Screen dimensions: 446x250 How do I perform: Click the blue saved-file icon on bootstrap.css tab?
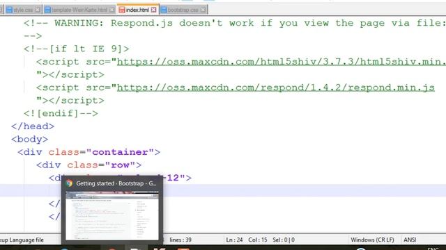coord(164,10)
